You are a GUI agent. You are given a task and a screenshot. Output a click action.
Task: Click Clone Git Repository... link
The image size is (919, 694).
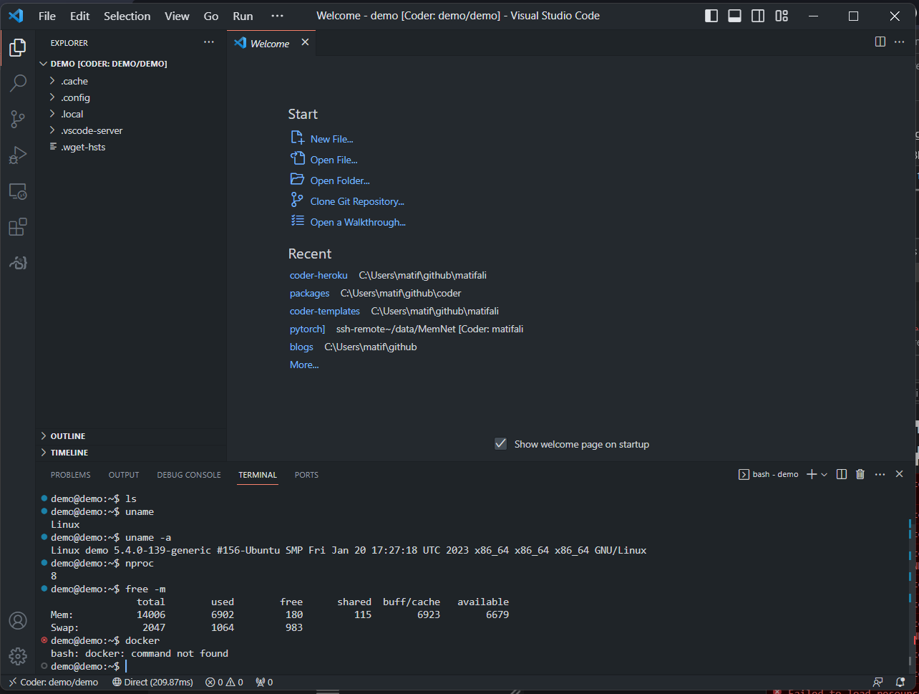point(357,201)
